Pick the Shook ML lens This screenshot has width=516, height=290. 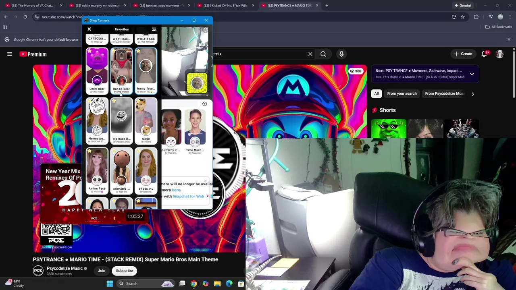146,170
